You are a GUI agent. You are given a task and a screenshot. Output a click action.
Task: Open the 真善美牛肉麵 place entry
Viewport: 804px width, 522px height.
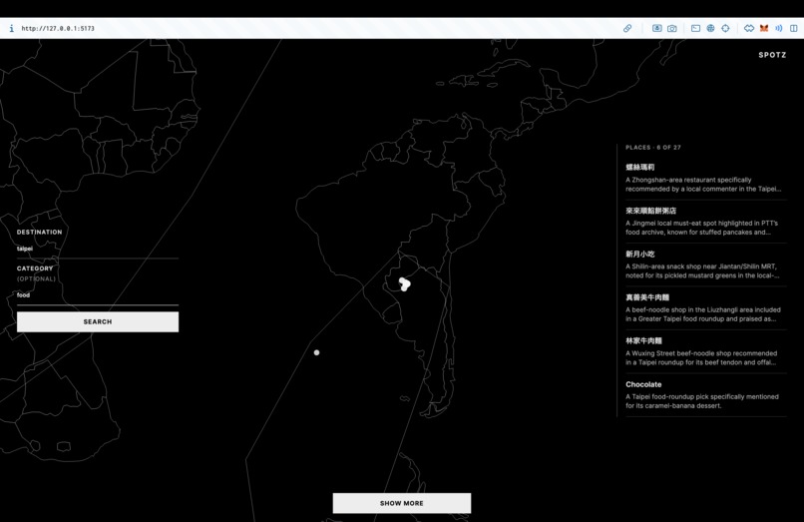[x=706, y=308]
